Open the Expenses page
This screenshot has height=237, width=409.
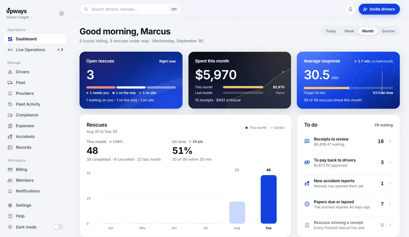point(35,126)
